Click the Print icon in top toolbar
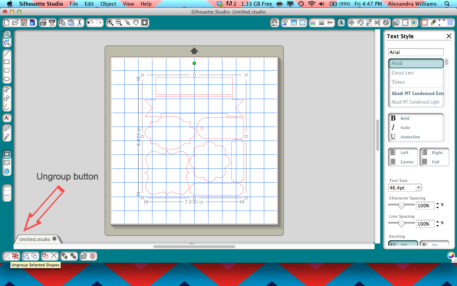 (43, 23)
